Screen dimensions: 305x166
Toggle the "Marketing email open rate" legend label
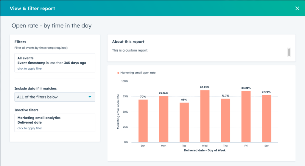(x=138, y=73)
